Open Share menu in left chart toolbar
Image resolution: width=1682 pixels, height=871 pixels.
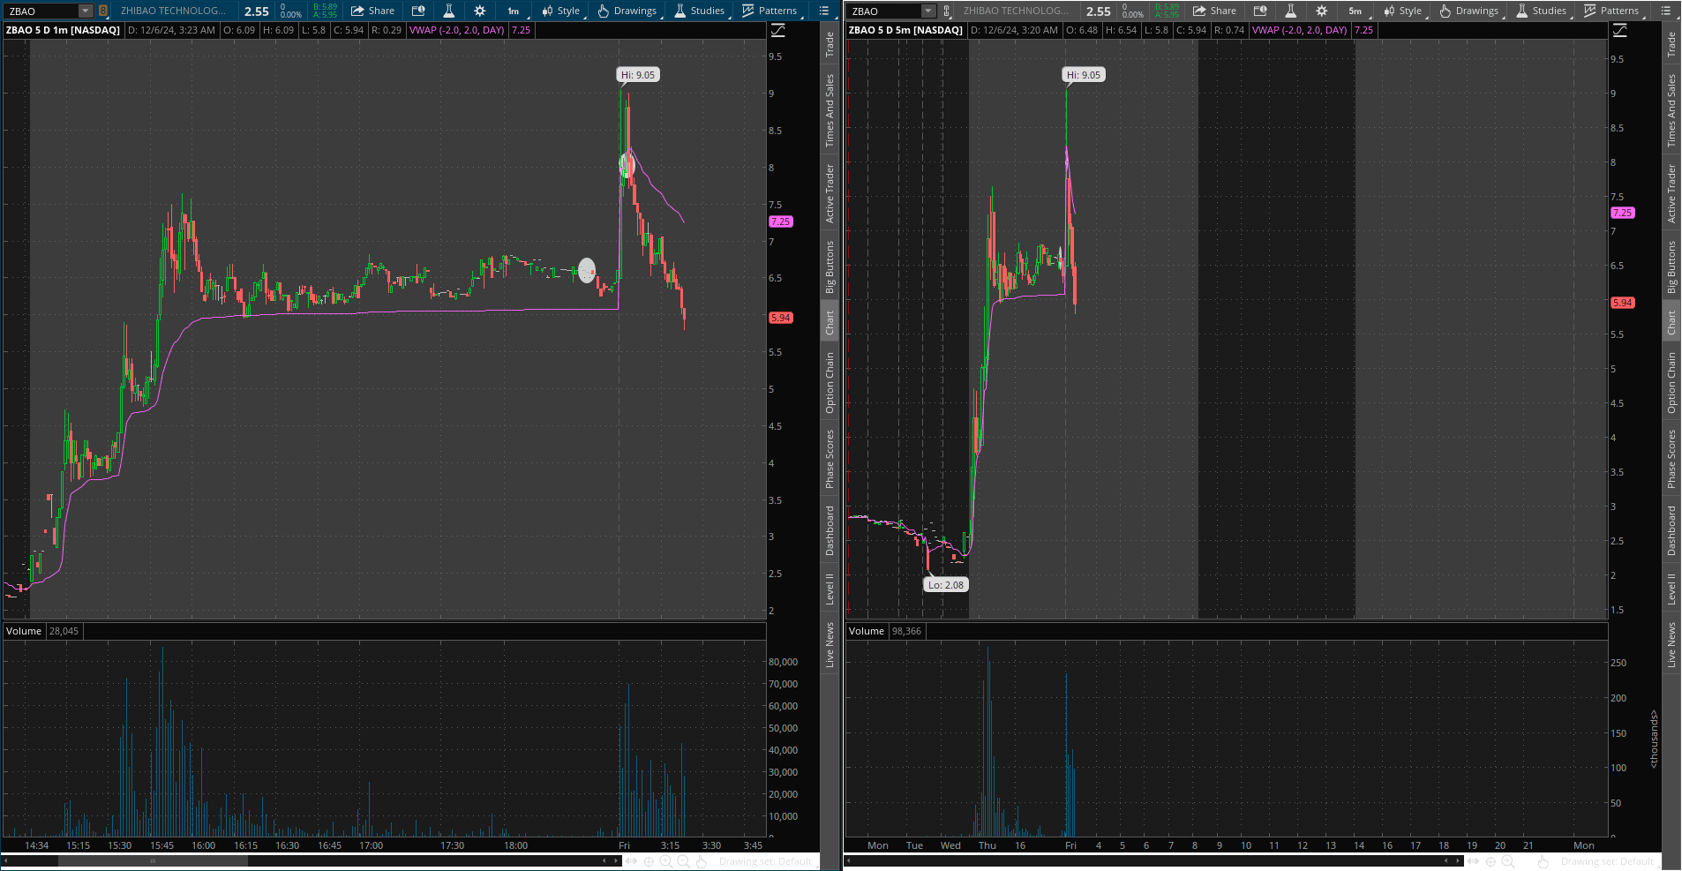372,11
